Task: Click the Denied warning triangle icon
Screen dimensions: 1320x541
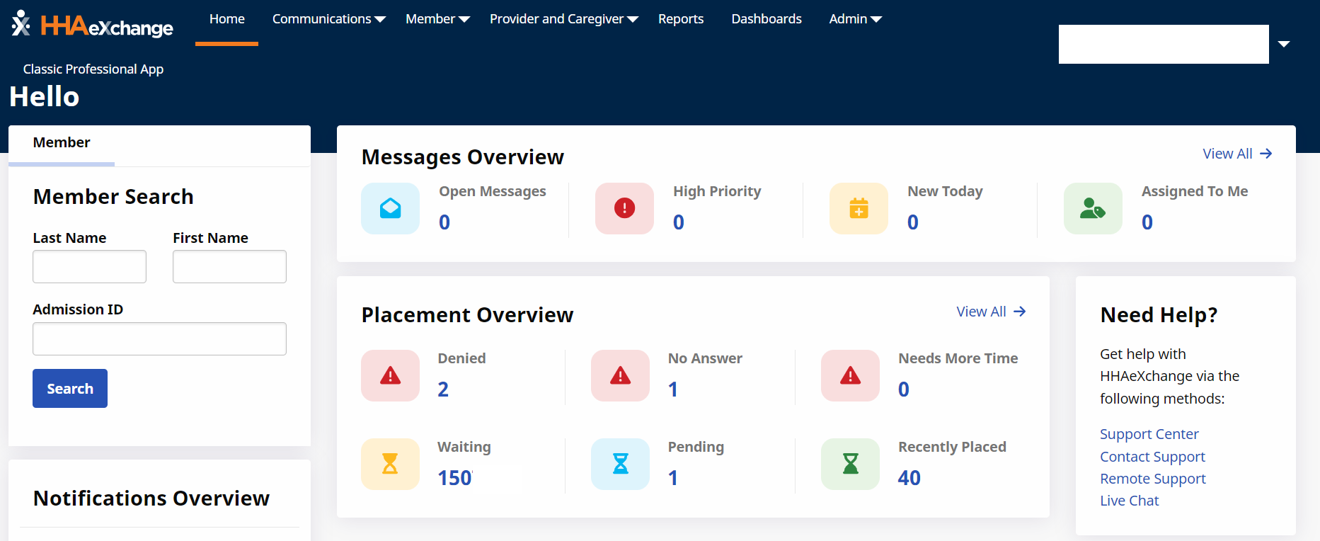Action: 390,375
